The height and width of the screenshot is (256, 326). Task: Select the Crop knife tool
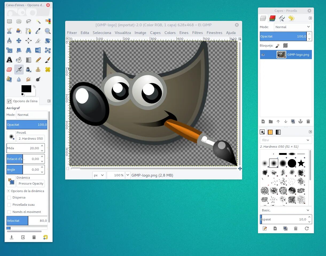pyautogui.click(x=38, y=41)
